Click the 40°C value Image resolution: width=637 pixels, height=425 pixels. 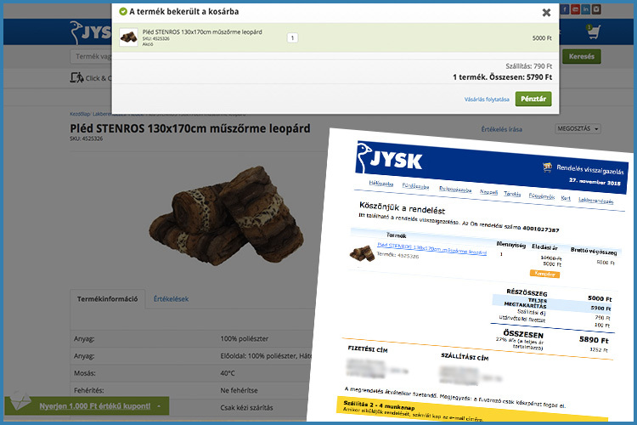pos(228,373)
